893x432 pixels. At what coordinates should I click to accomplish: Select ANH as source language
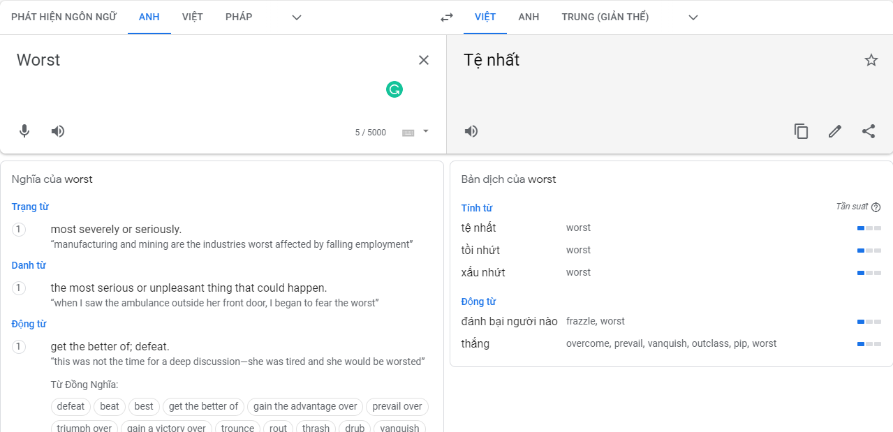coord(149,17)
